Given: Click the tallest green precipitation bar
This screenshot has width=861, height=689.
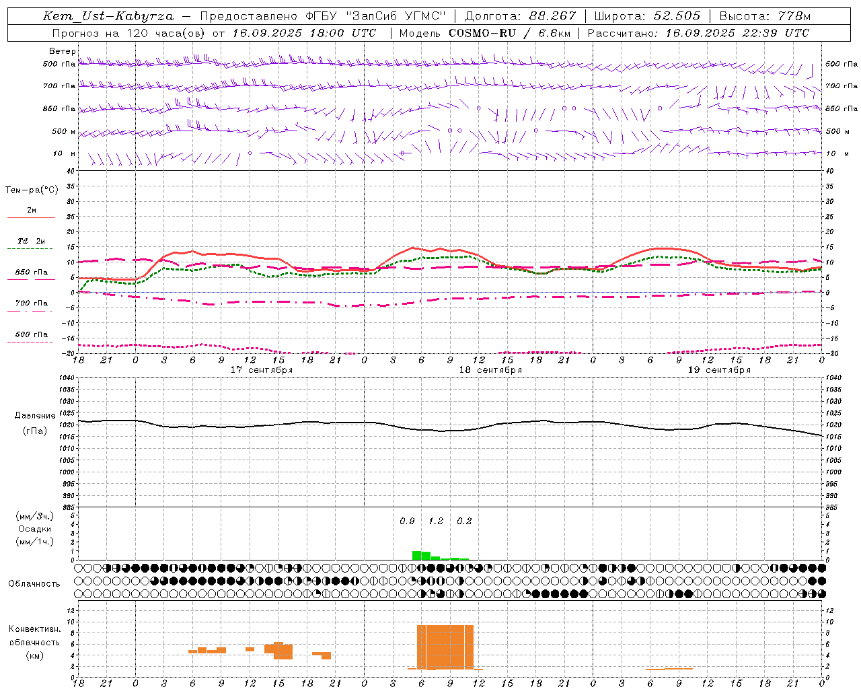Looking at the screenshot, I should click(x=416, y=556).
